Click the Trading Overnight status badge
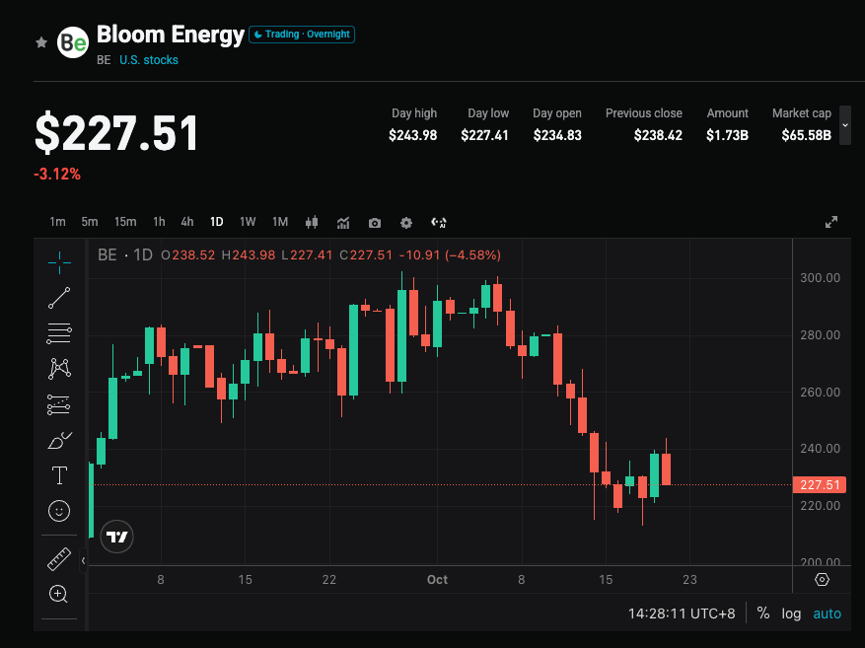Viewport: 865px width, 648px height. [x=302, y=35]
